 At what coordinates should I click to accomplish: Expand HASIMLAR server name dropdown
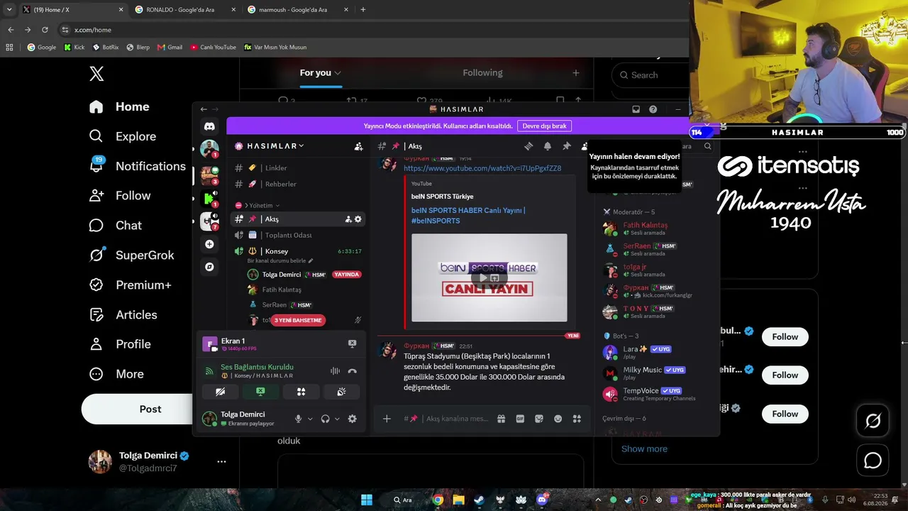coord(301,146)
